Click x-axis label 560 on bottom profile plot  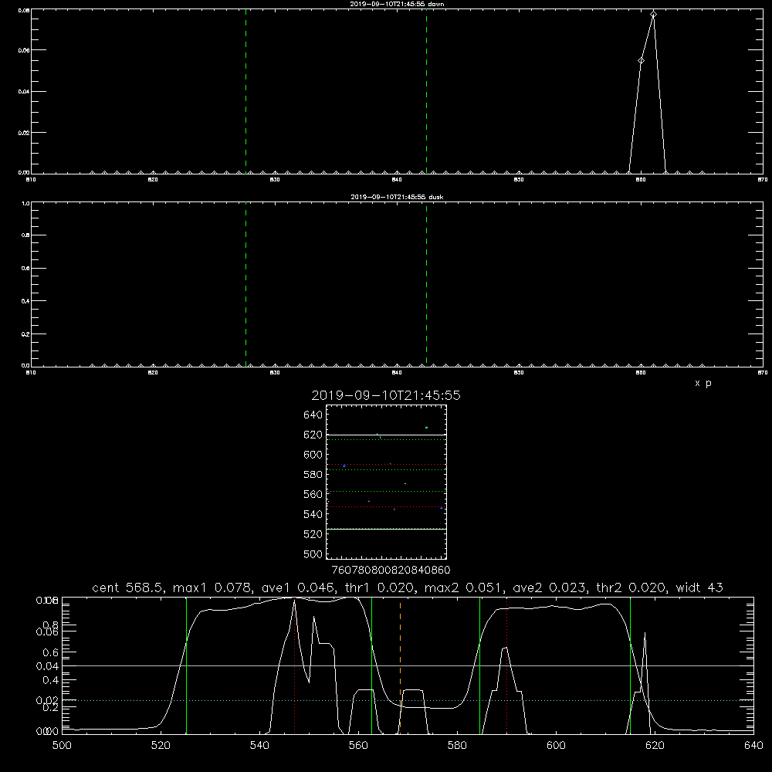click(x=358, y=746)
